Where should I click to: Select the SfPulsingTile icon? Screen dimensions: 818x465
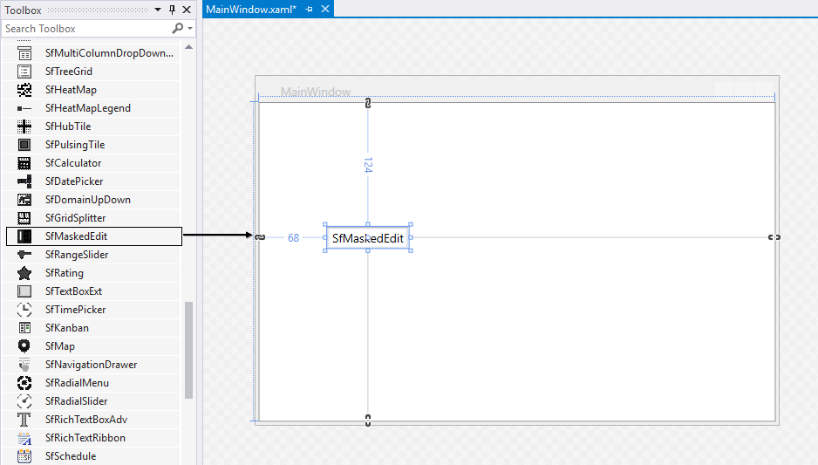[x=24, y=145]
